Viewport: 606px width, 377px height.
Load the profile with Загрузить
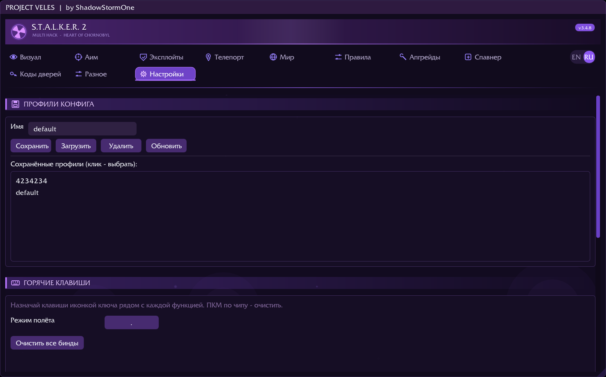click(76, 146)
